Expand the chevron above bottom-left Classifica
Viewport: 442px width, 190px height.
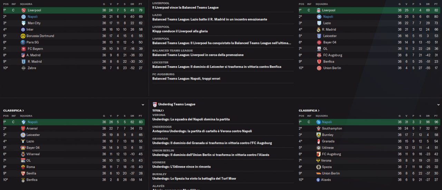coord(143,105)
